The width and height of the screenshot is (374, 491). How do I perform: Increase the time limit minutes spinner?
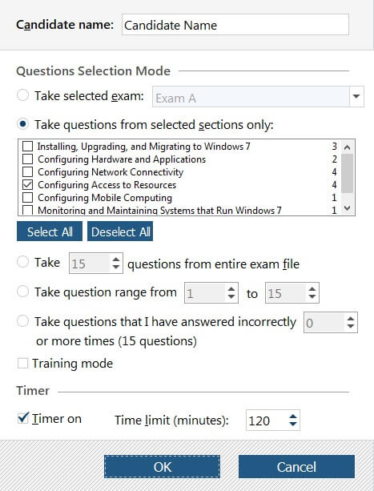pos(293,417)
